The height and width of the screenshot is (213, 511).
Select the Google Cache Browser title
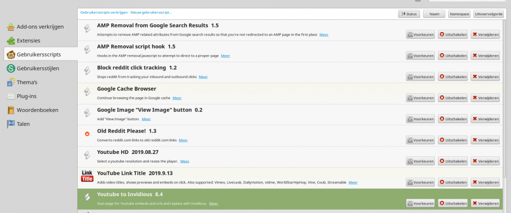click(x=127, y=89)
